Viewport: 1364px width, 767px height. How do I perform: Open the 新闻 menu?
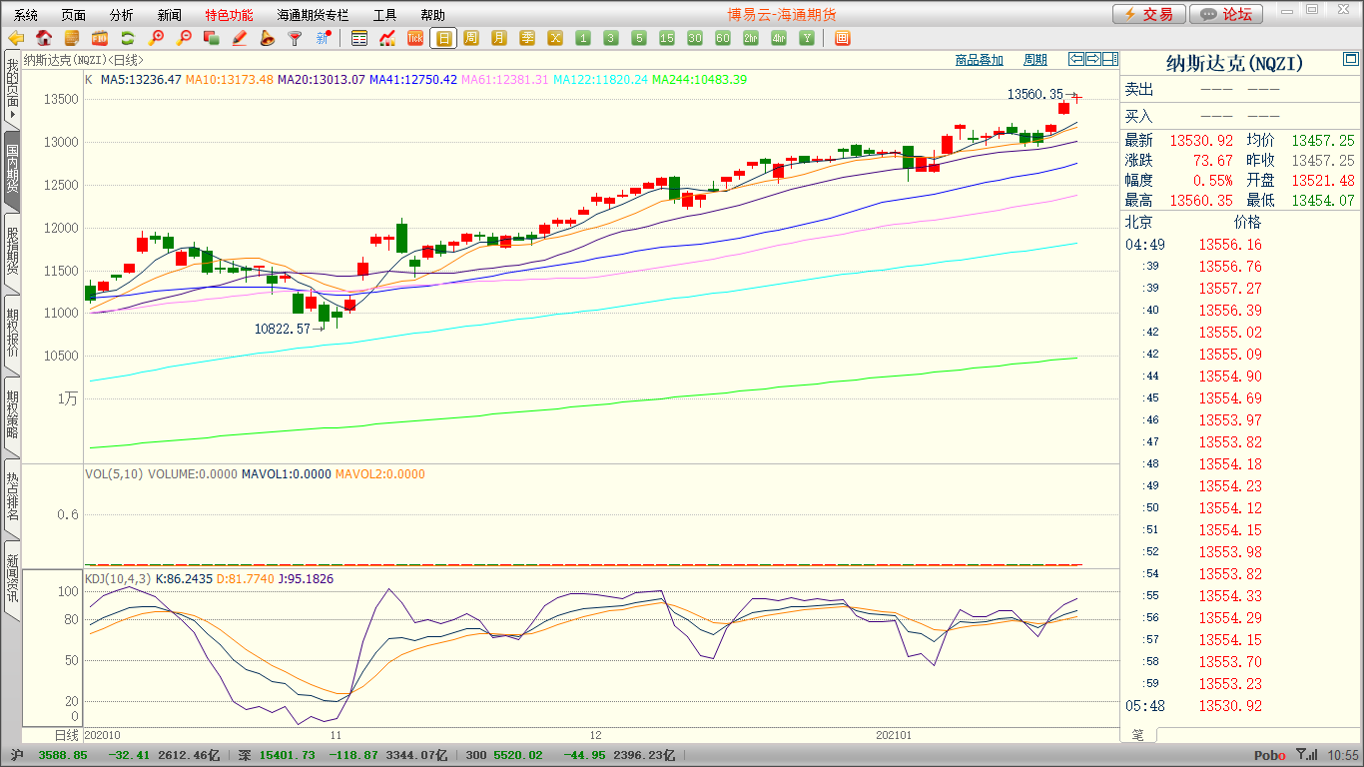point(170,15)
